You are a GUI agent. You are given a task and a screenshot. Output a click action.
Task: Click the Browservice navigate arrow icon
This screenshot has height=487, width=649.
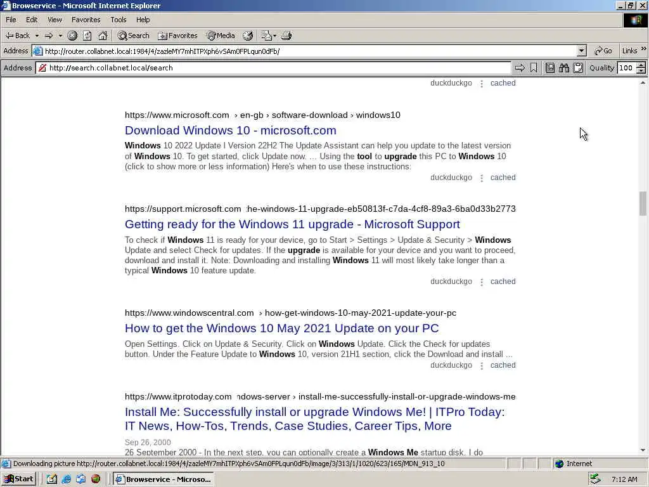[520, 67]
